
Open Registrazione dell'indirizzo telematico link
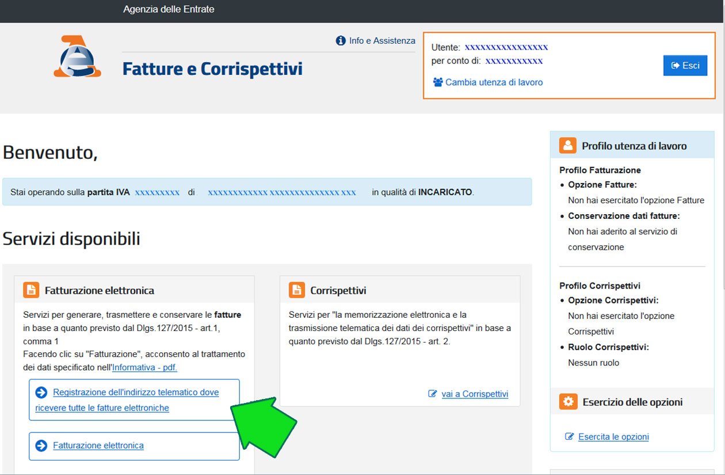click(x=127, y=400)
